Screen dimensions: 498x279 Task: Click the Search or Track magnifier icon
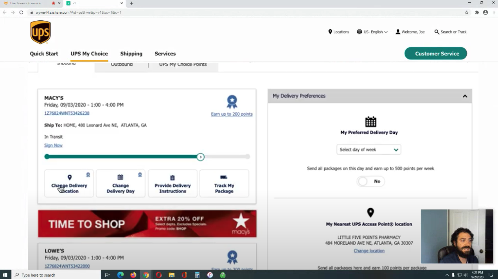click(x=437, y=32)
